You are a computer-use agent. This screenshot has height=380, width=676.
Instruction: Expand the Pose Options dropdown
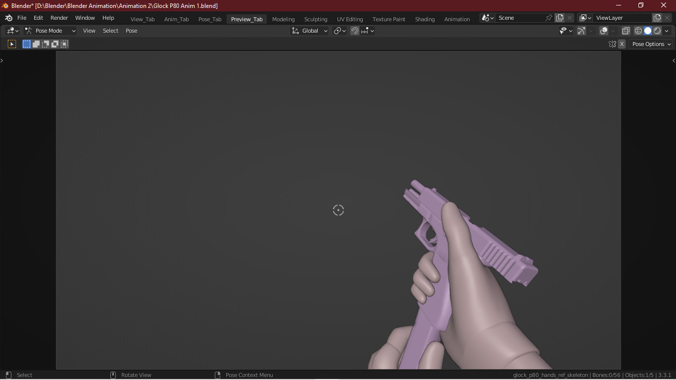click(651, 44)
